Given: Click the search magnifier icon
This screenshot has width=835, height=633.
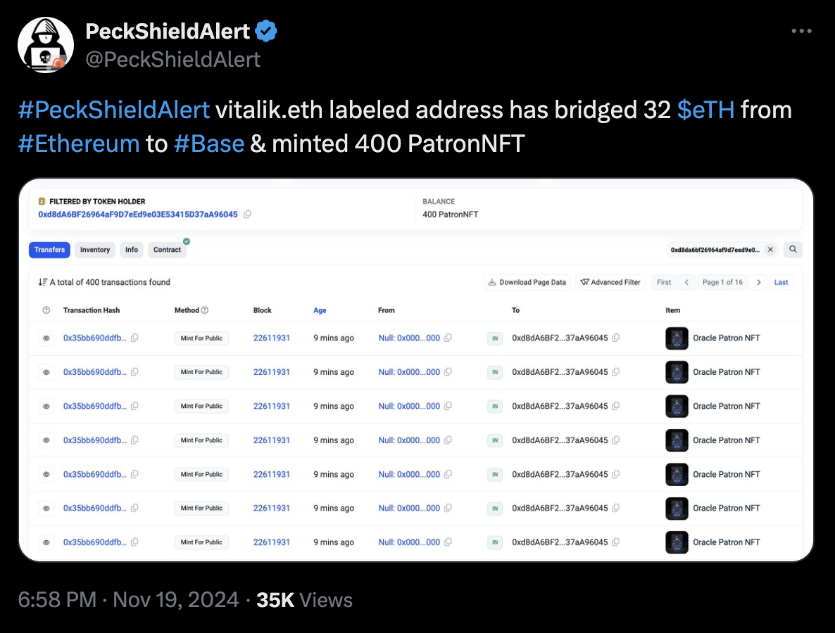Looking at the screenshot, I should click(x=793, y=250).
